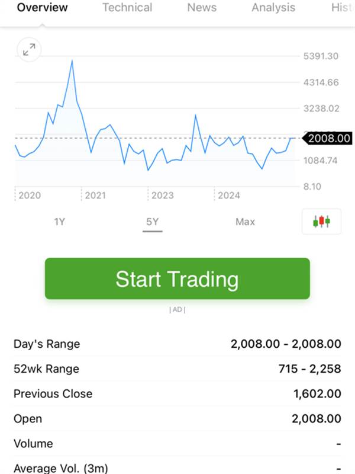
Task: Click the Day's Range row
Action: (x=177, y=344)
